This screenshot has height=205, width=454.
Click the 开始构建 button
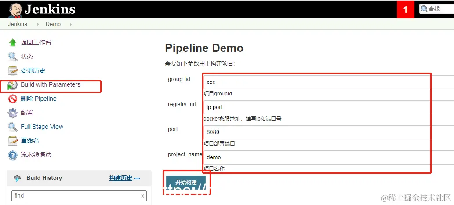[x=186, y=183]
